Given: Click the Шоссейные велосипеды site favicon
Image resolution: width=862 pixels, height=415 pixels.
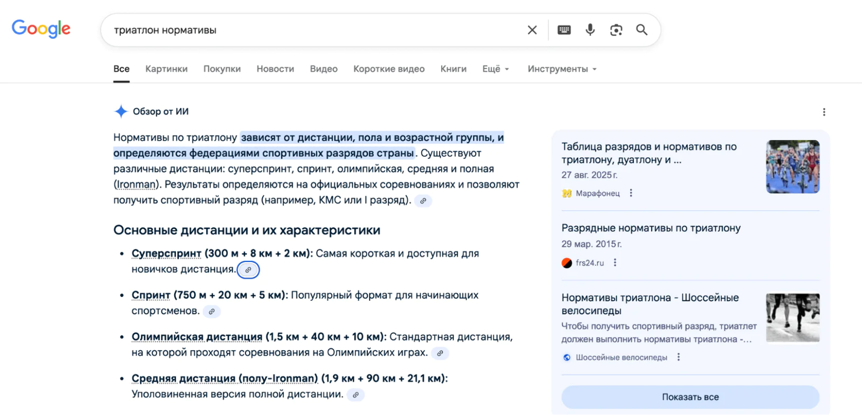Looking at the screenshot, I should pos(566,357).
